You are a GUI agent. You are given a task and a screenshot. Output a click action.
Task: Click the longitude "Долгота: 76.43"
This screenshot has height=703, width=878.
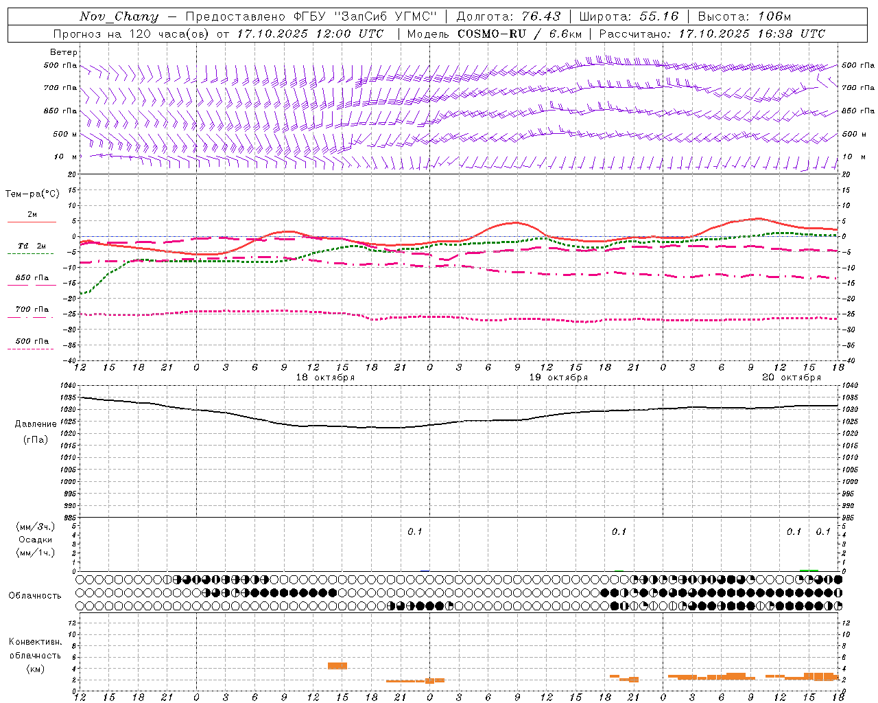(508, 16)
